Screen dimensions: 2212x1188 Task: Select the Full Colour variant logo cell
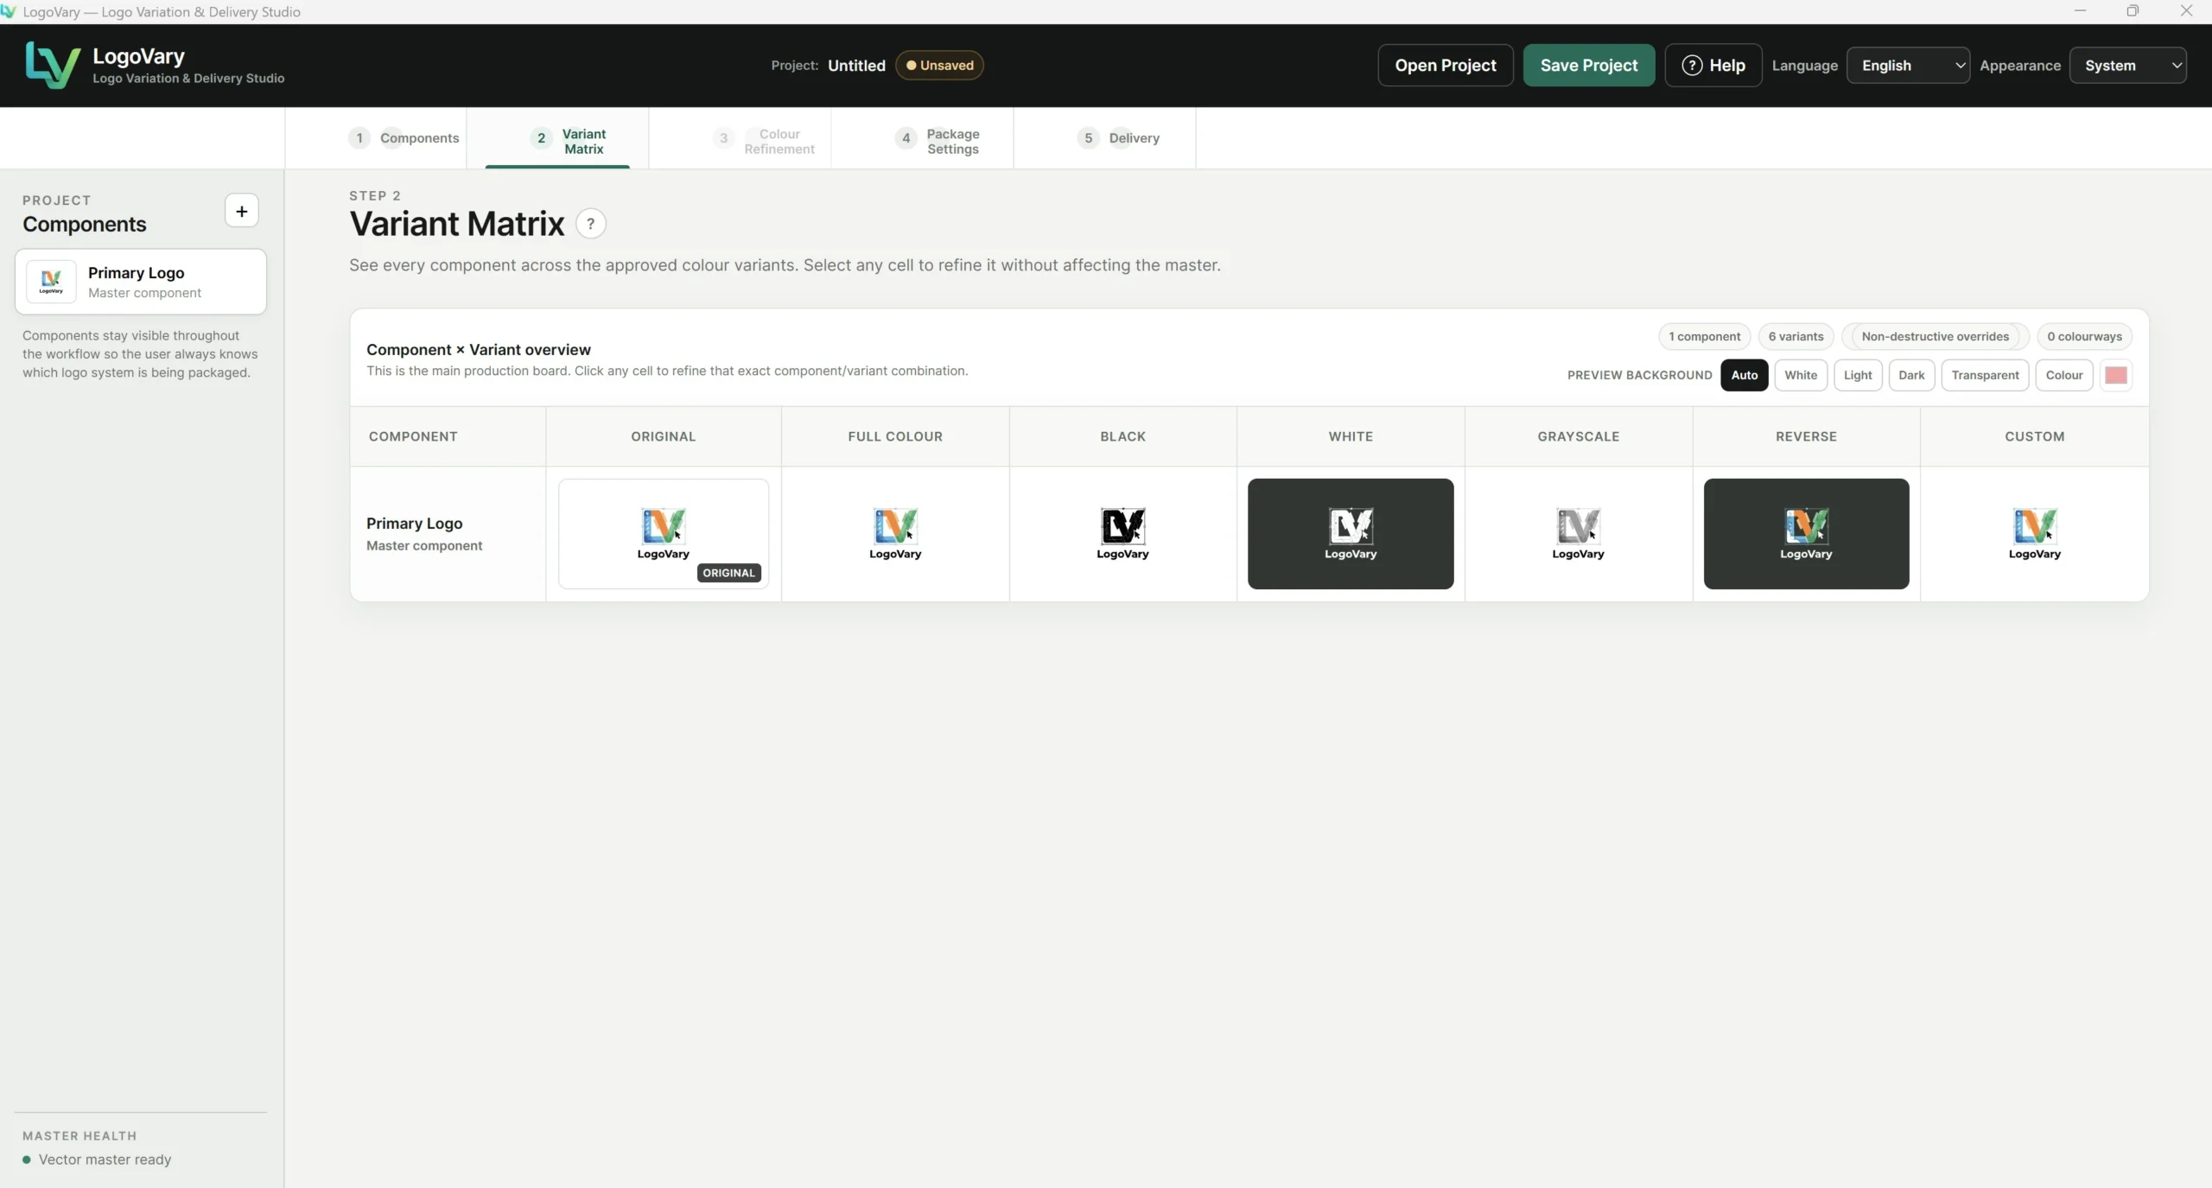coord(895,534)
